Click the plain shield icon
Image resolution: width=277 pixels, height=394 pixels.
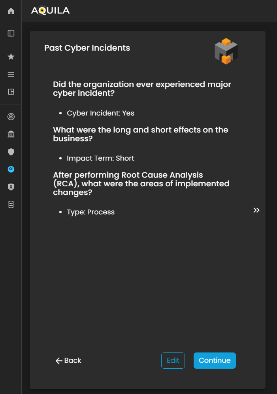pyautogui.click(x=11, y=152)
